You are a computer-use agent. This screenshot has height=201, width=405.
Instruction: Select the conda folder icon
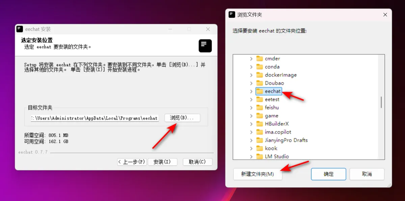click(x=260, y=67)
